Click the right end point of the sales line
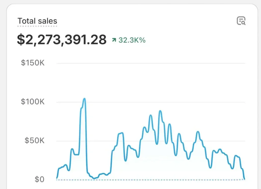The height and width of the screenshot is (189, 261). [x=244, y=179]
